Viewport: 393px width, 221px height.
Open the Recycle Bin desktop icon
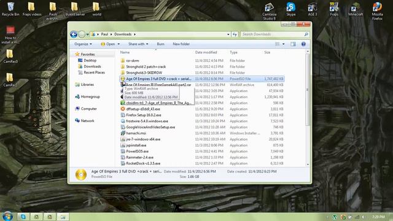point(10,9)
